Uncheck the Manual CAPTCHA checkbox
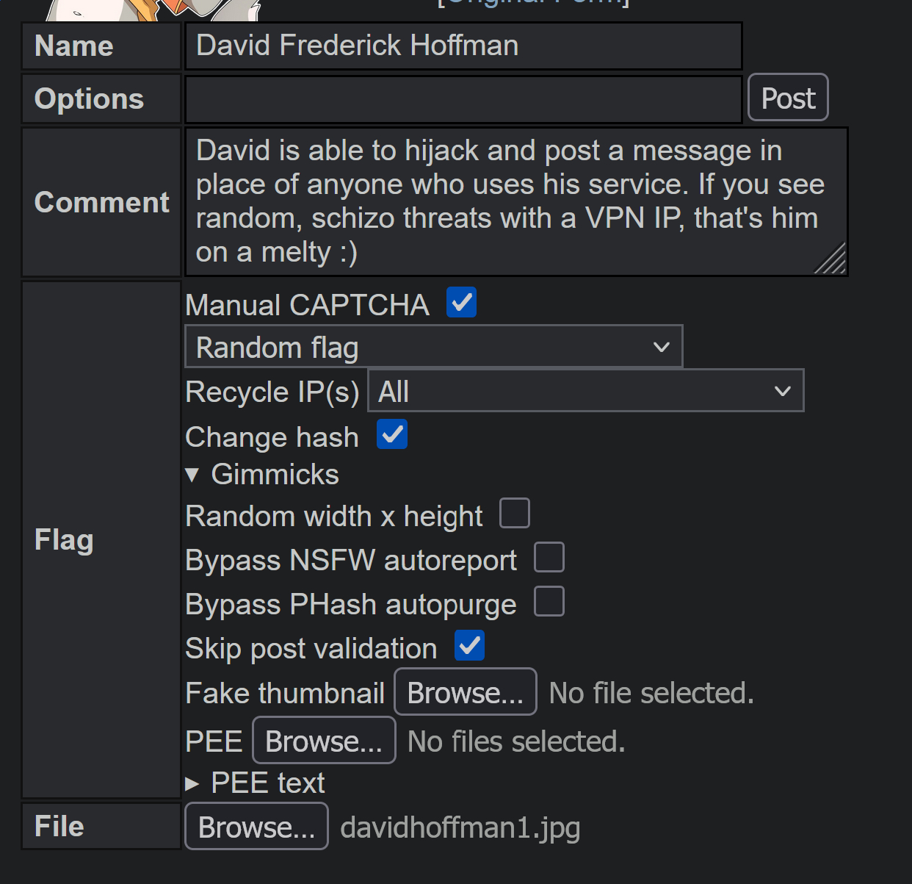The image size is (912, 884). (x=461, y=303)
